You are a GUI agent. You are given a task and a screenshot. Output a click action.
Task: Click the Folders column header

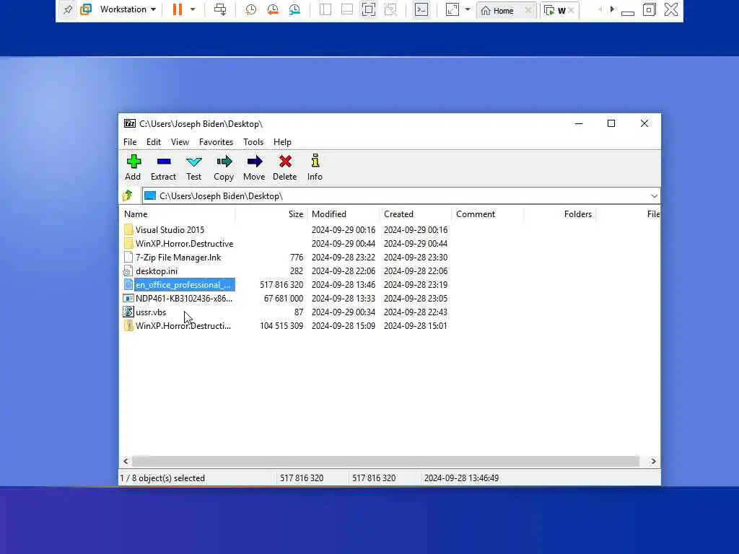(559, 214)
